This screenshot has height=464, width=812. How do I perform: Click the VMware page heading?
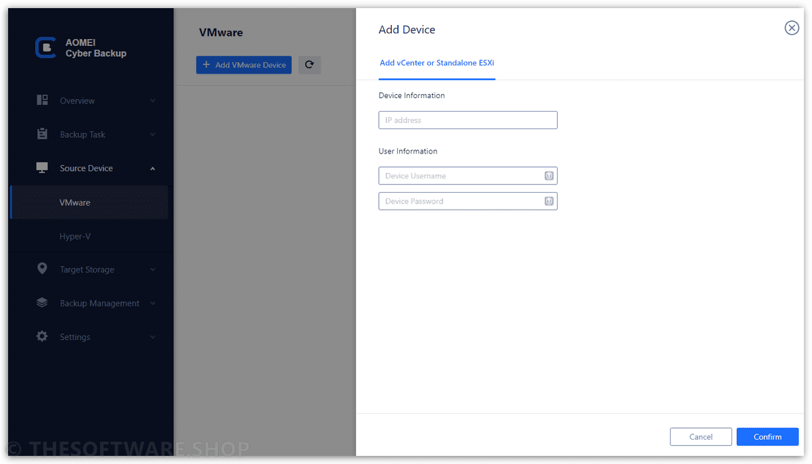click(221, 32)
